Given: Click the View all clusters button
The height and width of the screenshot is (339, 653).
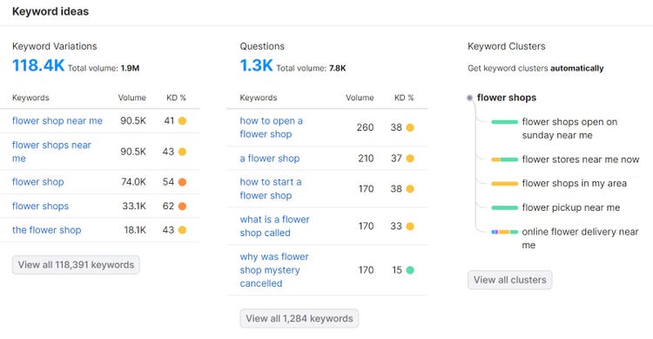Looking at the screenshot, I should pyautogui.click(x=509, y=280).
